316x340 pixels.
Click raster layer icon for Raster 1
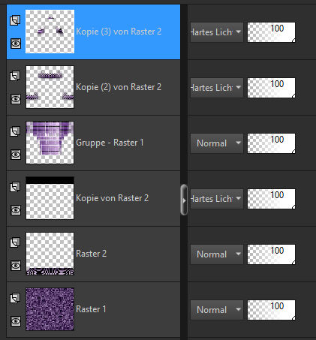[15, 298]
